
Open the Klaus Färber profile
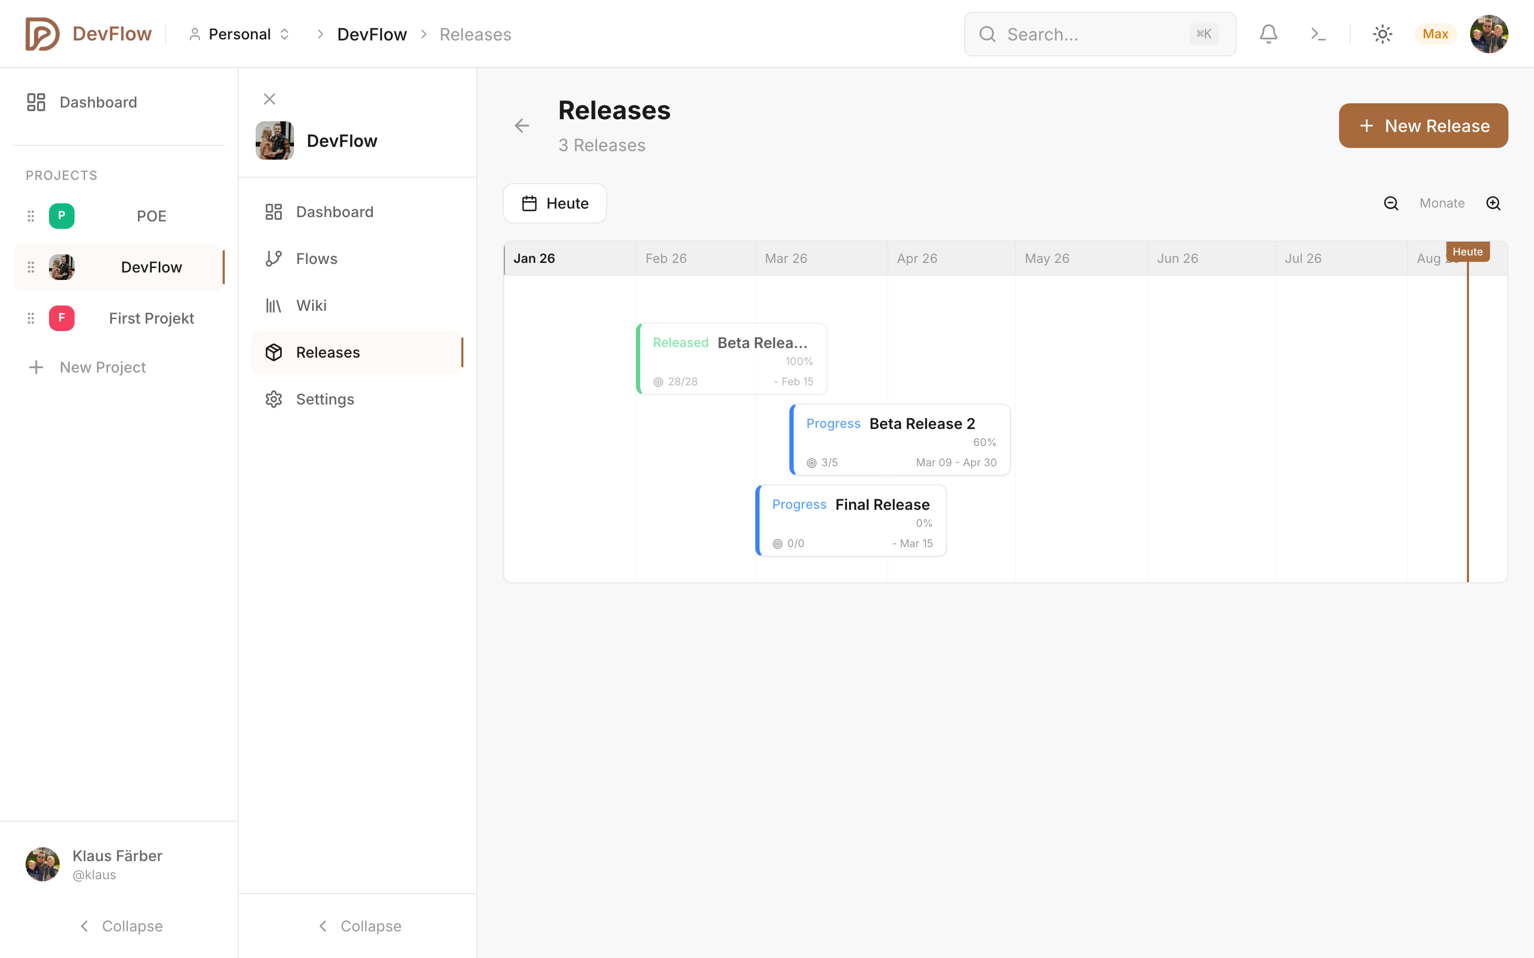(x=119, y=864)
